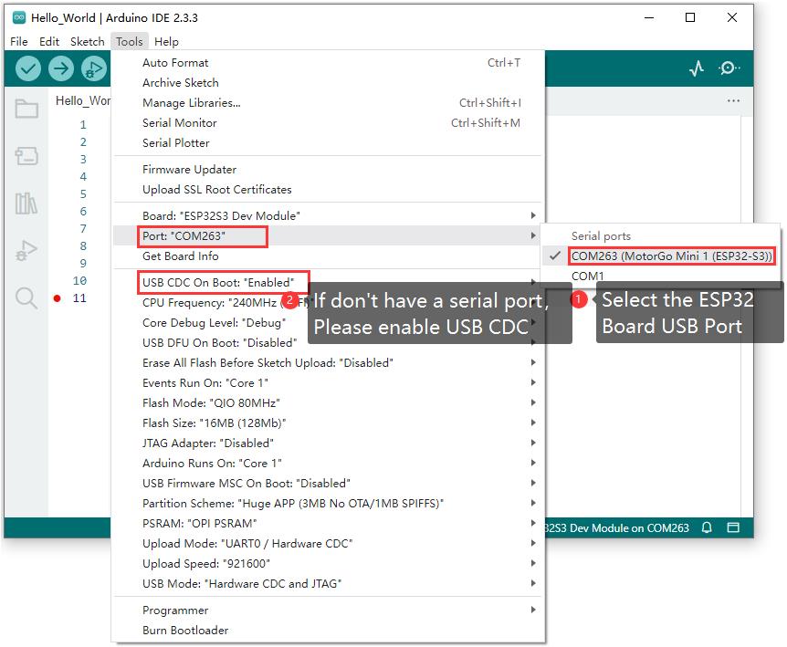Expand the USB CDC On Boot submenu
Viewport: 787px width, 647px height.
point(219,282)
